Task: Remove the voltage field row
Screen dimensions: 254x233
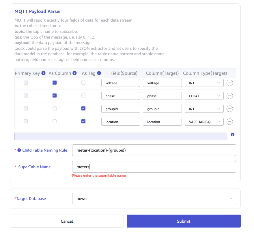Action: [x=230, y=83]
